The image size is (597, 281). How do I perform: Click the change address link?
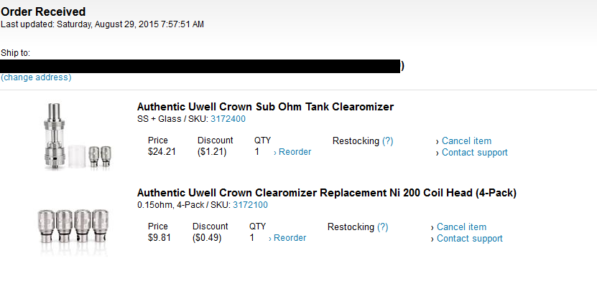(36, 77)
